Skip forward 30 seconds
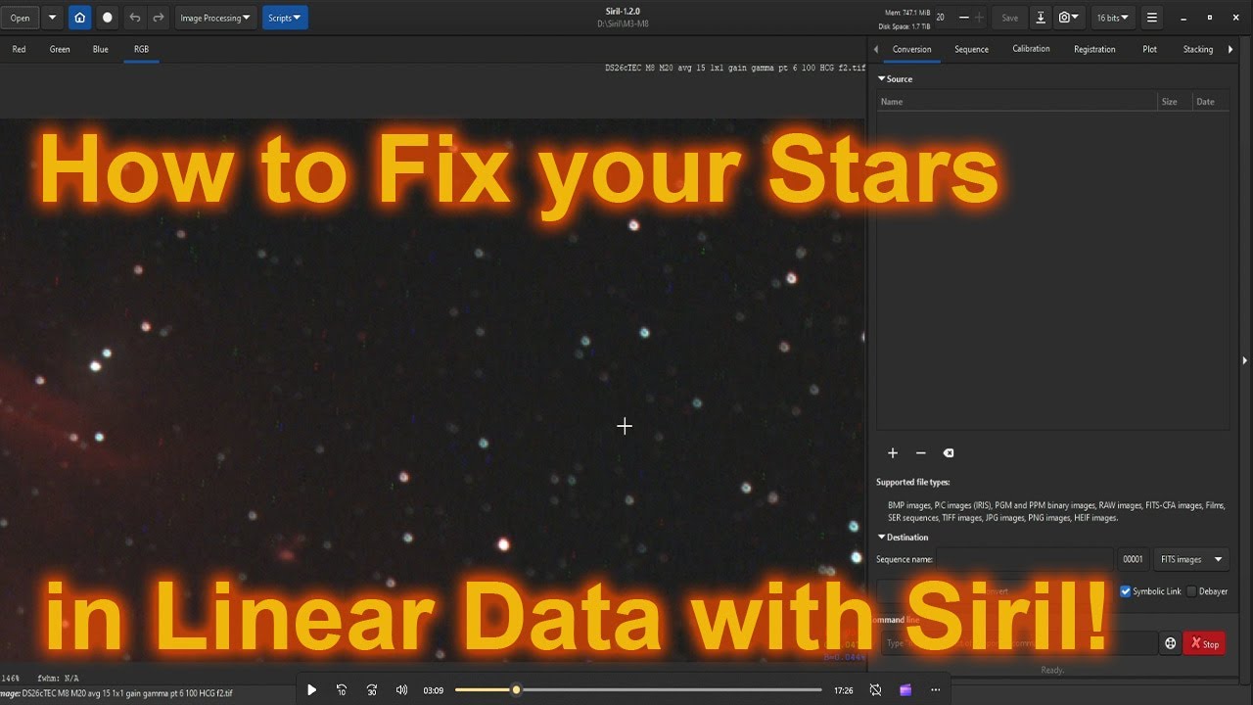The width and height of the screenshot is (1253, 705). [372, 690]
